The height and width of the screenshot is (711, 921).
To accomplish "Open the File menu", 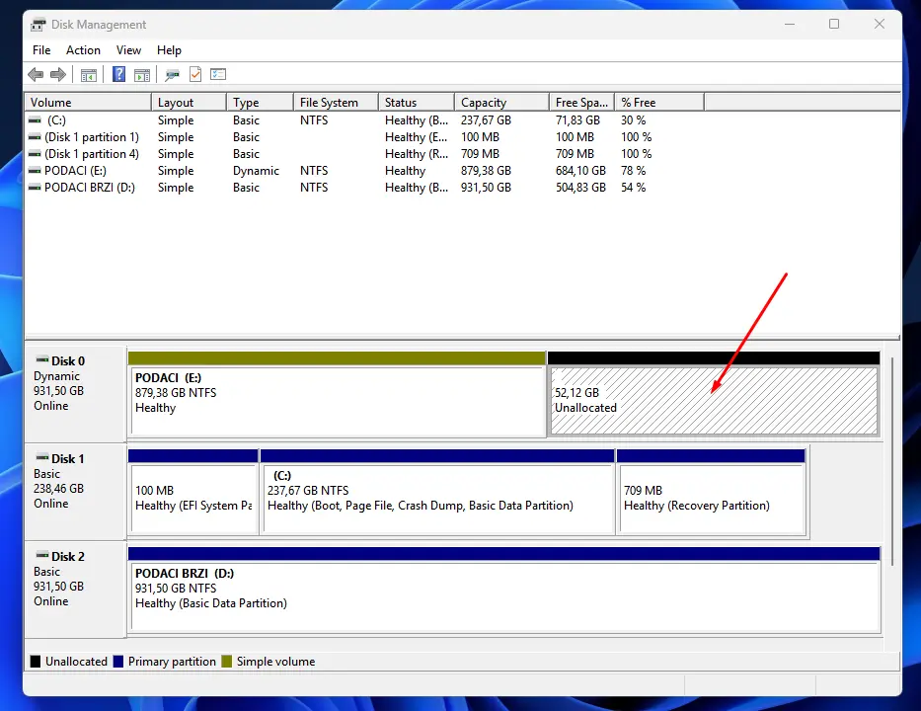I will pos(41,49).
